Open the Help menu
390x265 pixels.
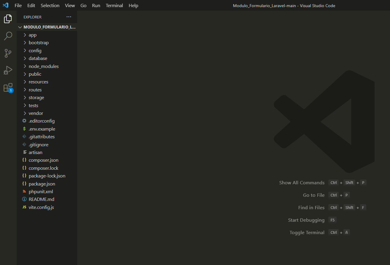133,5
